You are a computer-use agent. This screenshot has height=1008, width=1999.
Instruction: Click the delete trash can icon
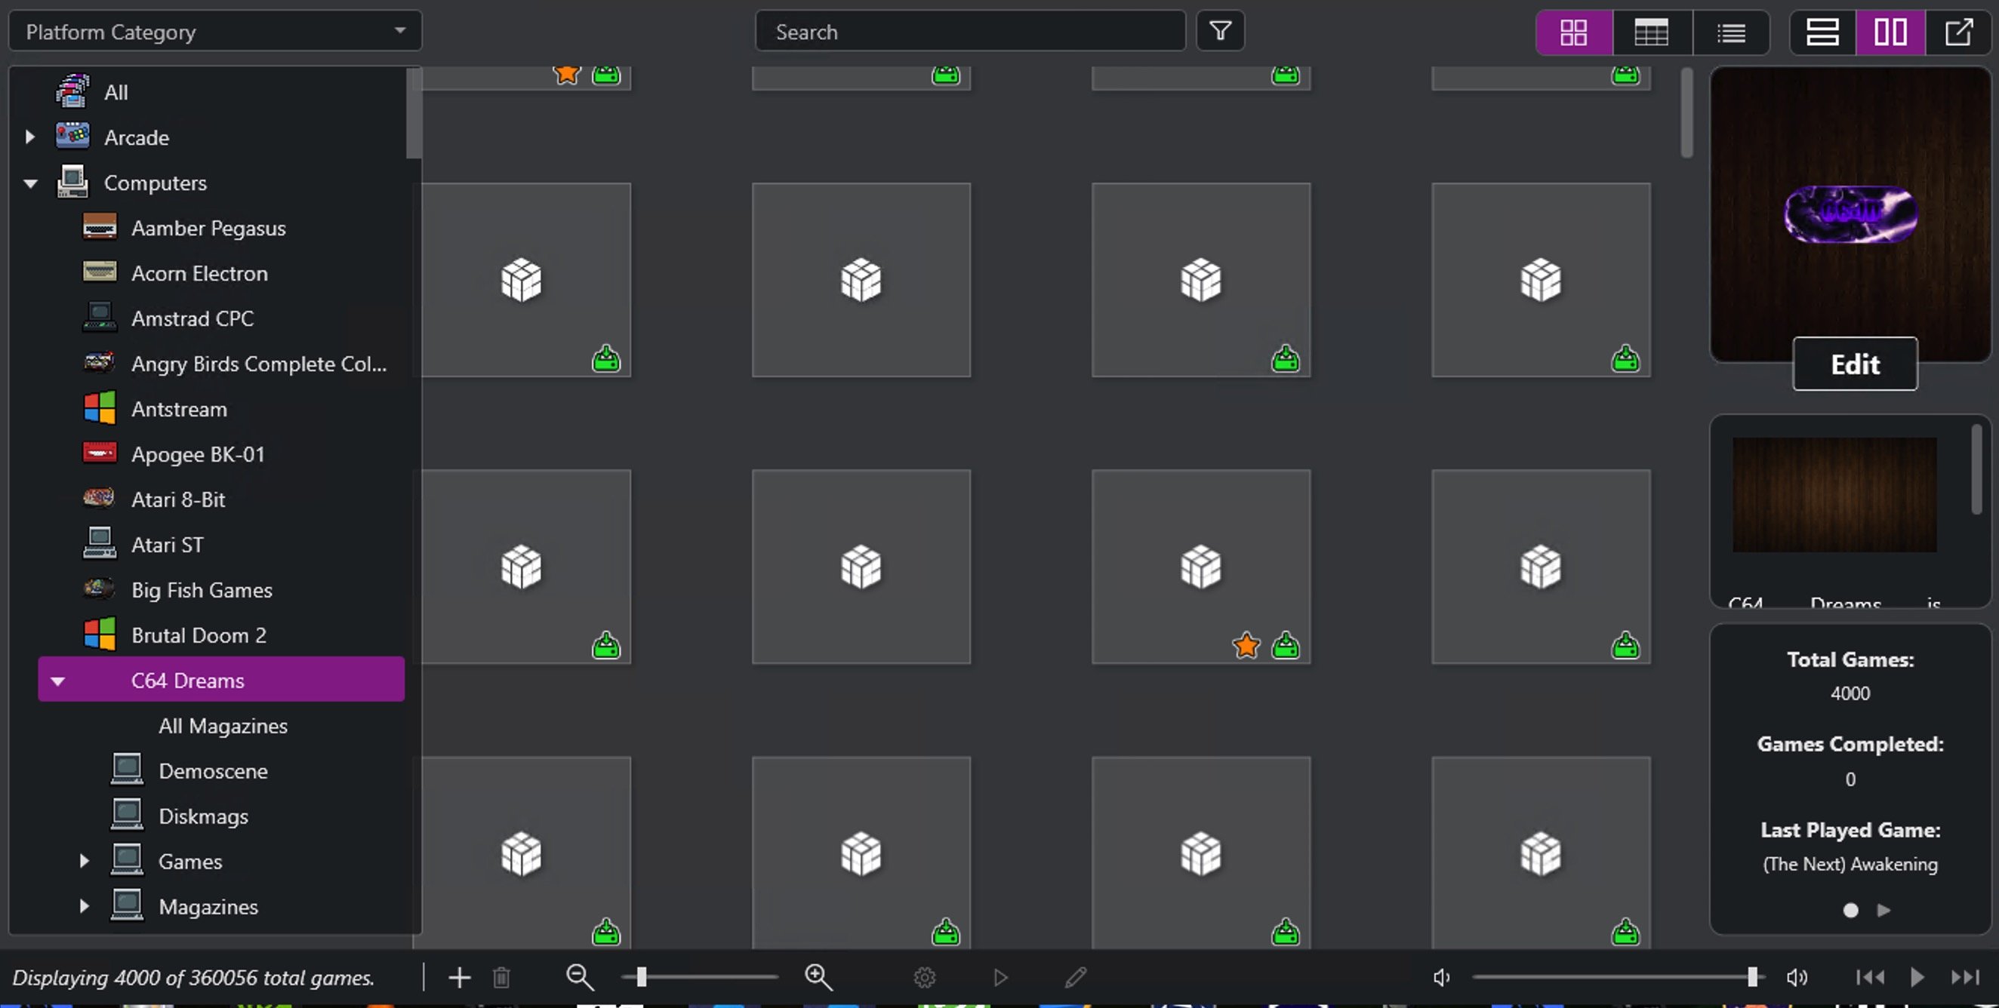(501, 978)
